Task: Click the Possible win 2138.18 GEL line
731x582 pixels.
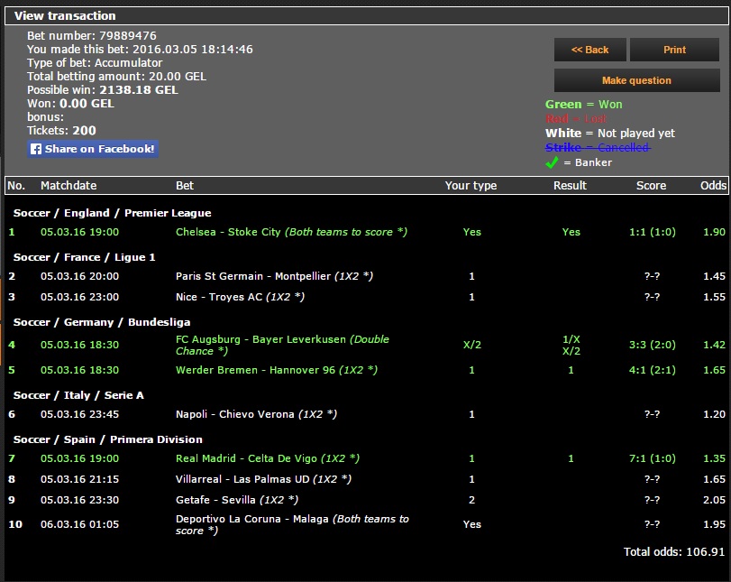Action: pyautogui.click(x=103, y=90)
